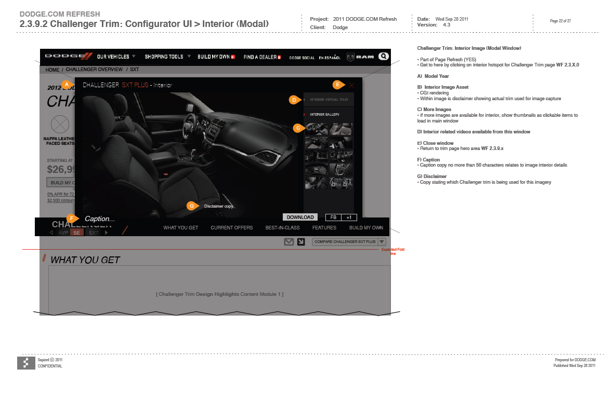Click the FB share button

333,217
